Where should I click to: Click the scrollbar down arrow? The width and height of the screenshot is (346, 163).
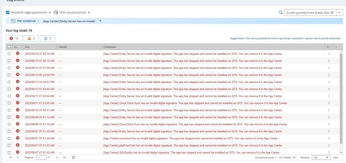[341, 152]
